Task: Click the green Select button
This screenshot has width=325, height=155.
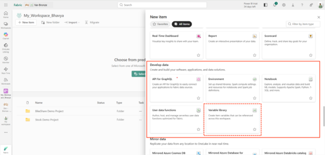Action: coord(138,74)
